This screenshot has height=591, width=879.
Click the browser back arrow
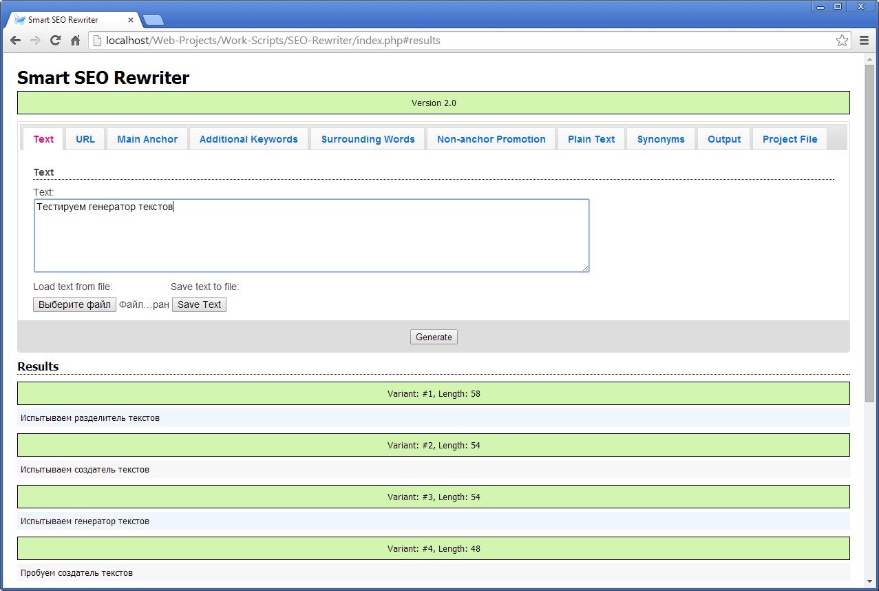15,41
